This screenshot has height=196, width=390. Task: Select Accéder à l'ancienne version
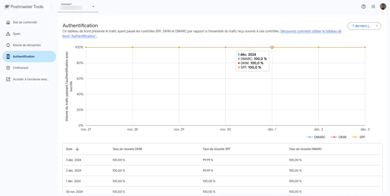pyautogui.click(x=29, y=79)
